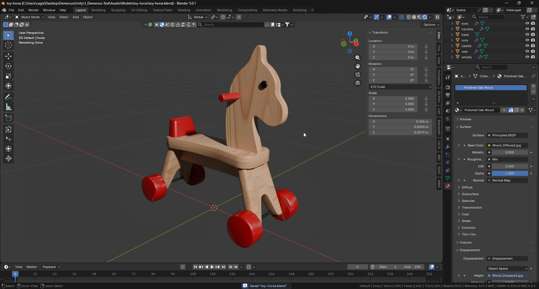Click the End frame 250 field

[x=412, y=267]
